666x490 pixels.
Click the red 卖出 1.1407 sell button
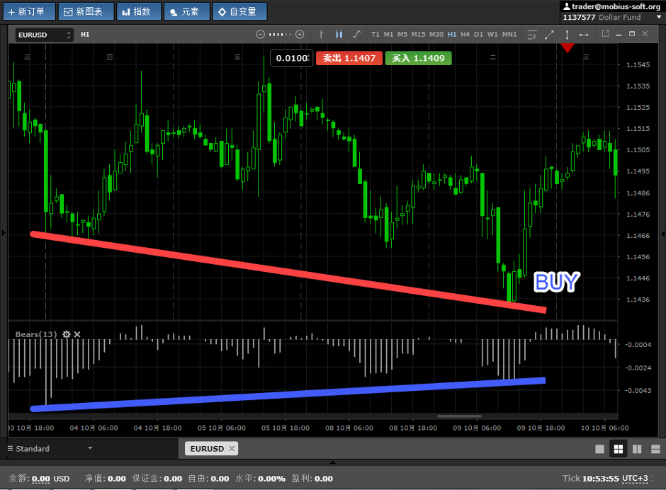[349, 58]
